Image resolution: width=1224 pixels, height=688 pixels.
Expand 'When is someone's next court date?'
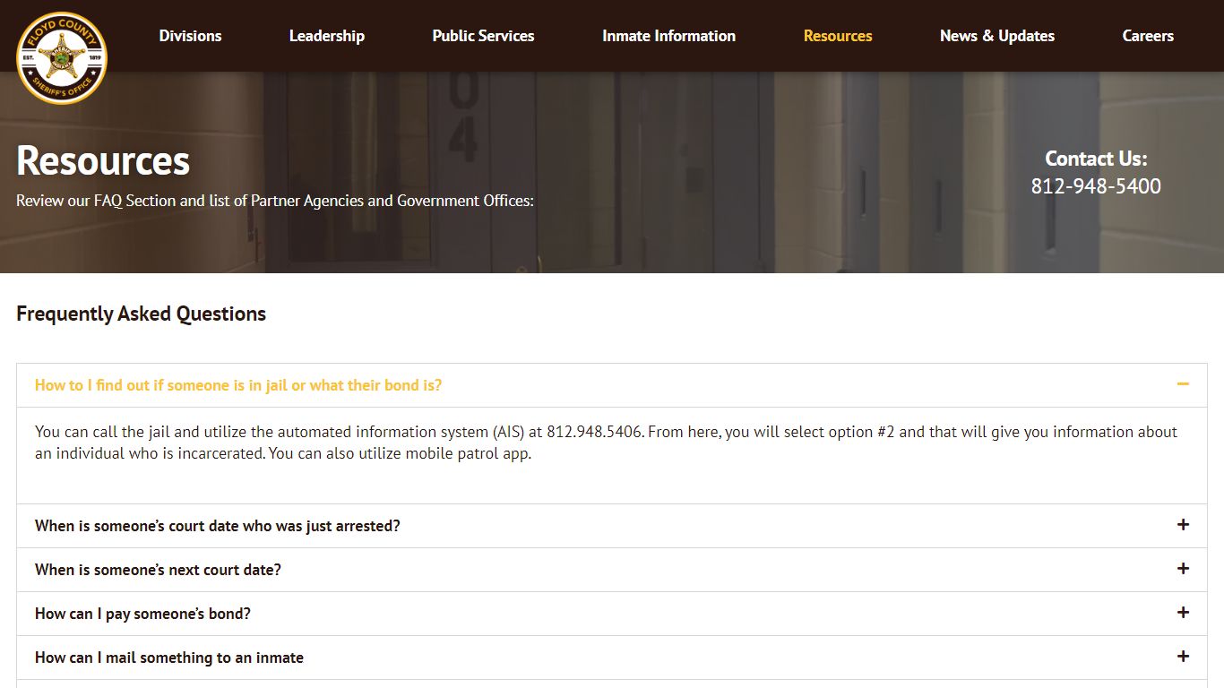point(158,570)
